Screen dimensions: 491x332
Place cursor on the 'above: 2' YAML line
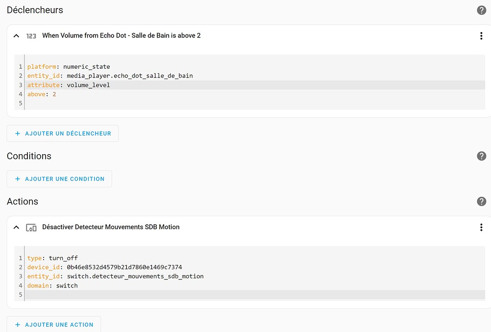42,94
